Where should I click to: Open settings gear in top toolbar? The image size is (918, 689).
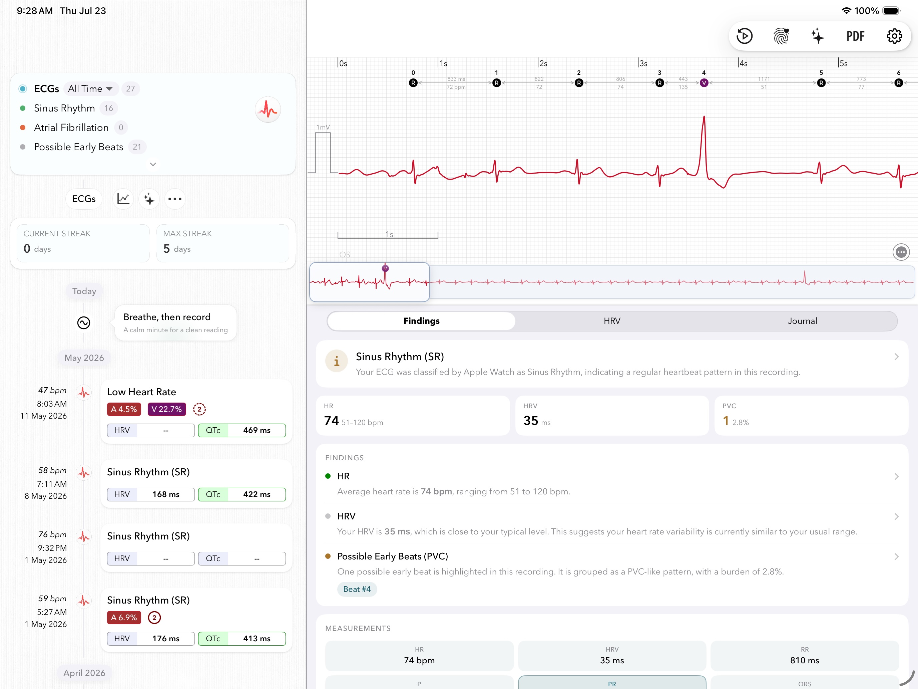[x=894, y=36]
